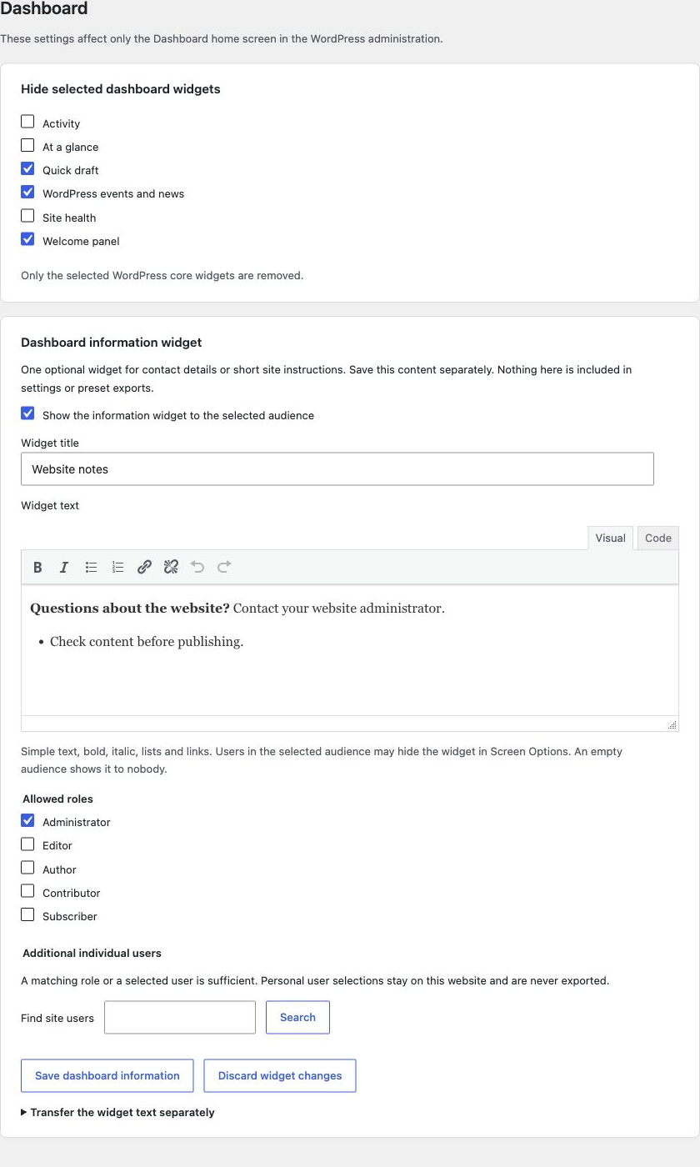Insert a bulleted list in the editor
The height and width of the screenshot is (1167, 700).
pos(91,567)
